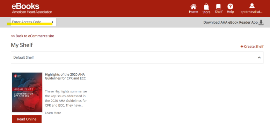Click the Highlights of the 2020 AHA Guidelines title
The height and width of the screenshot is (140, 270).
coord(65,76)
